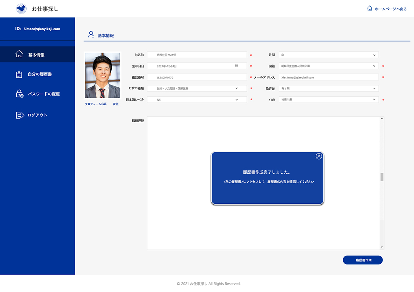Expand the 性別 dropdown

pyautogui.click(x=374, y=55)
